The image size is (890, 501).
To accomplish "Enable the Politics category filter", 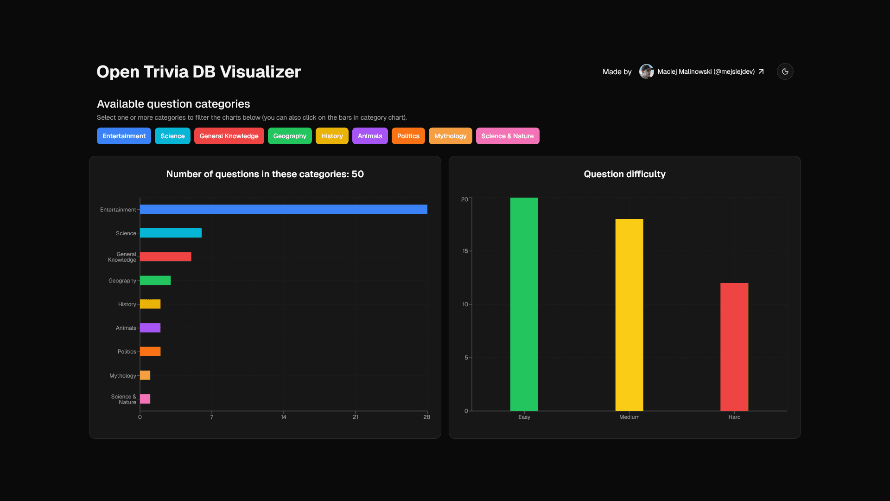I will [408, 136].
